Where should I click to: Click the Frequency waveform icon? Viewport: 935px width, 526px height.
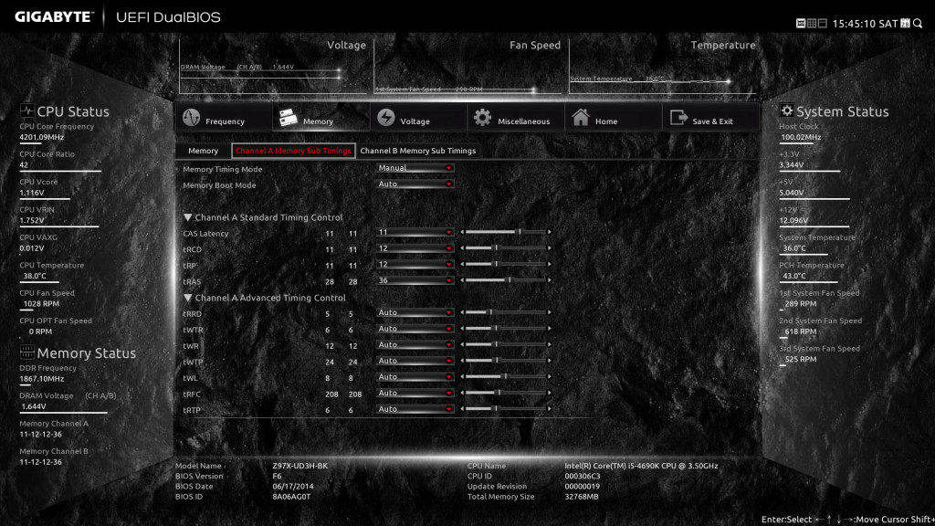pos(191,119)
